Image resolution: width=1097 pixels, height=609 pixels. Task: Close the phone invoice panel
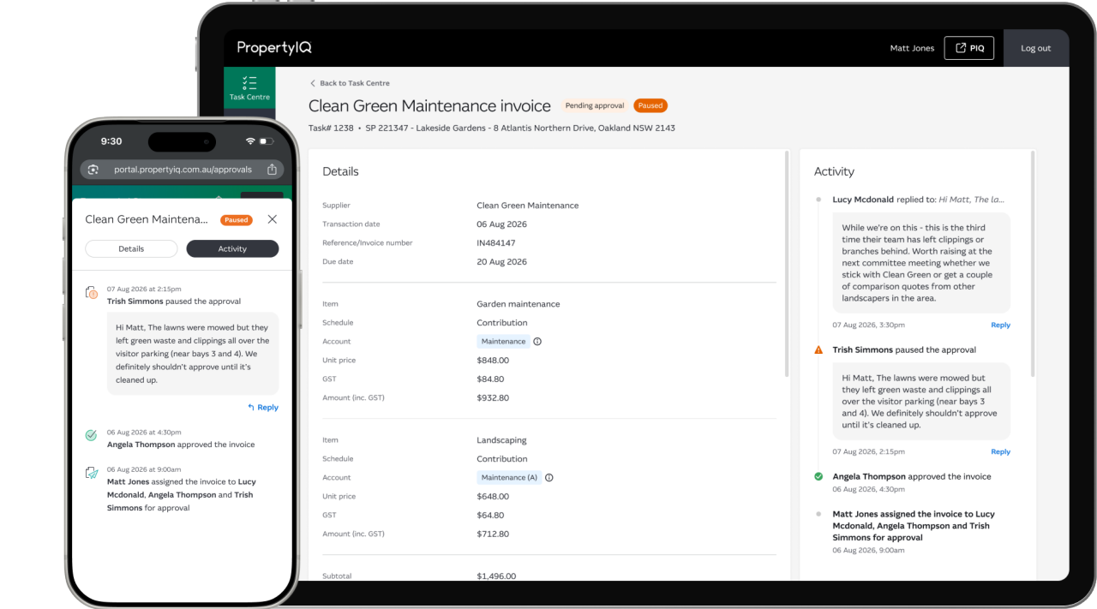tap(273, 219)
